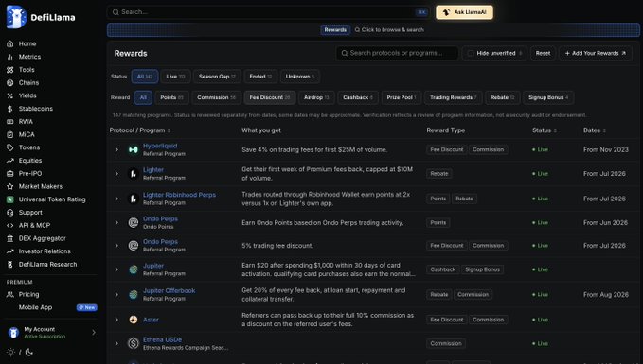Screen dimensions: 643x364
Task: Open the Pre-IPO sidebar icon
Action: [10, 174]
